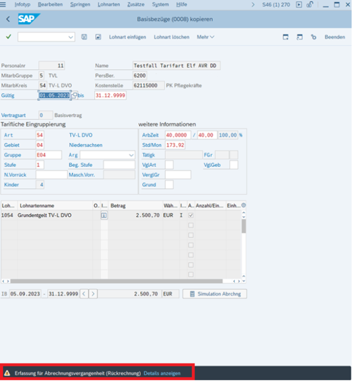Open the System menu

coord(160,4)
